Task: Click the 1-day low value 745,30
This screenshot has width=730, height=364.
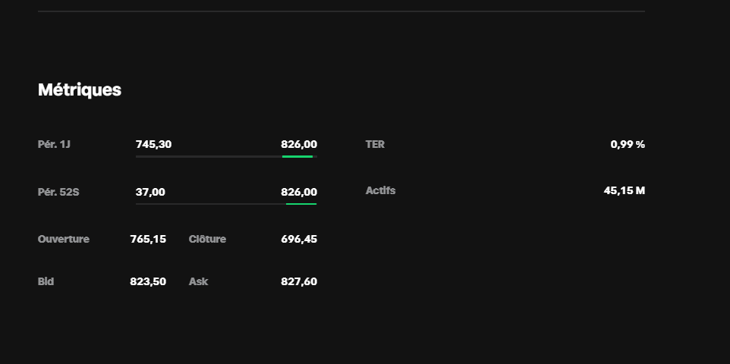Action: [x=153, y=144]
